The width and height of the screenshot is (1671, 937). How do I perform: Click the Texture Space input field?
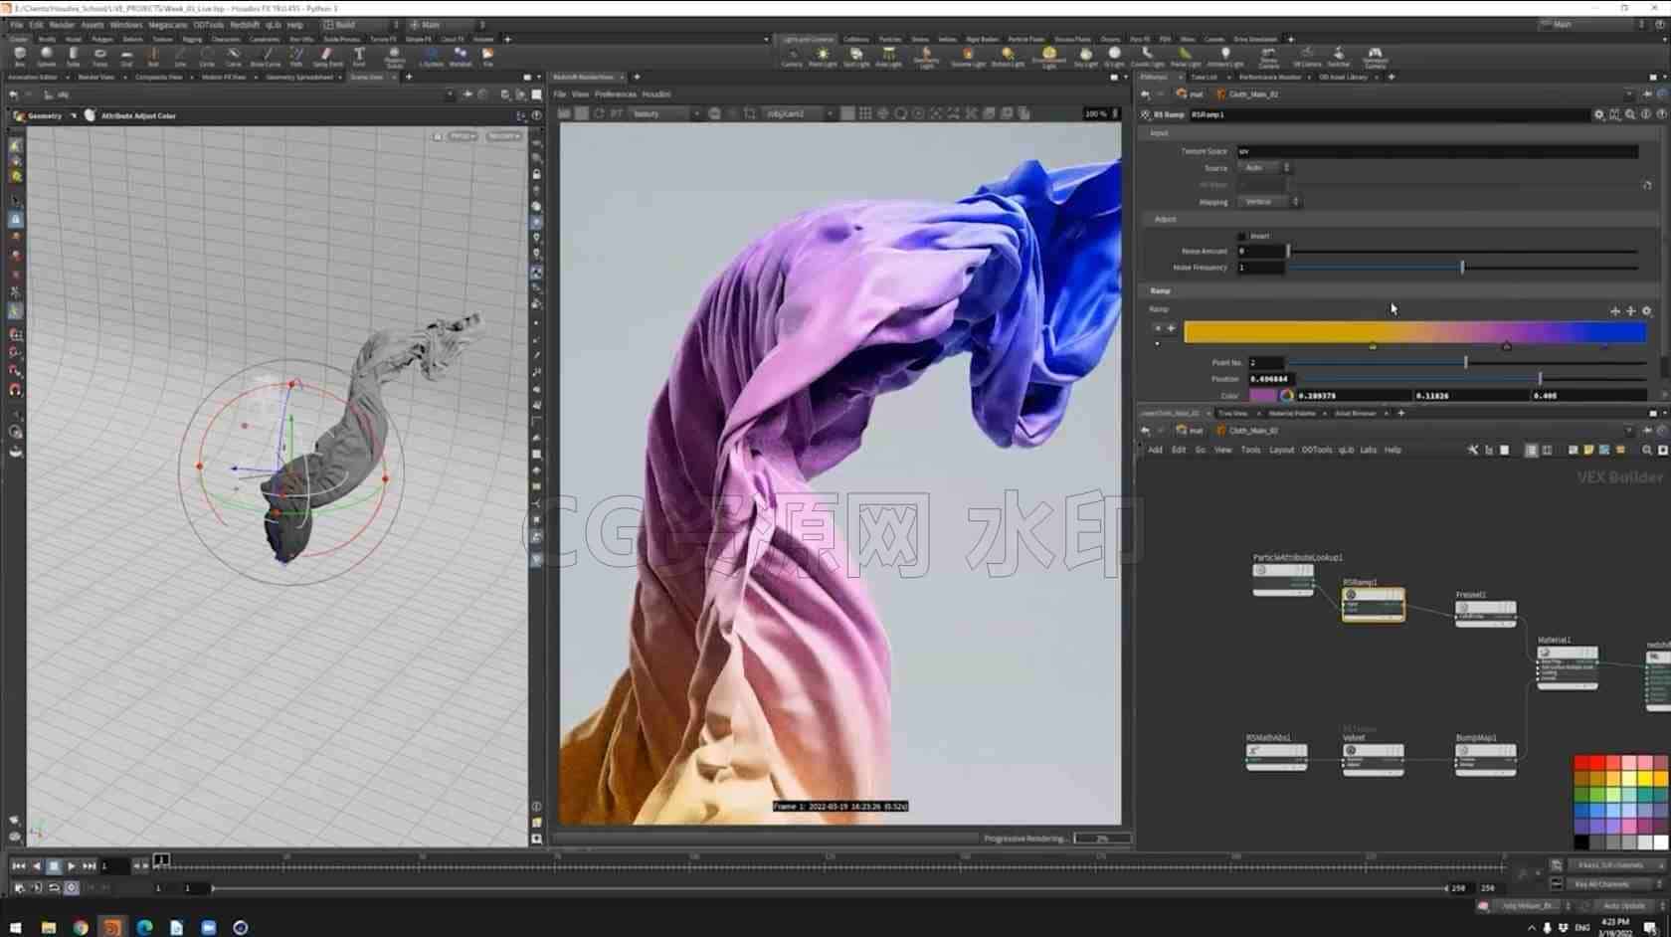pos(1437,151)
